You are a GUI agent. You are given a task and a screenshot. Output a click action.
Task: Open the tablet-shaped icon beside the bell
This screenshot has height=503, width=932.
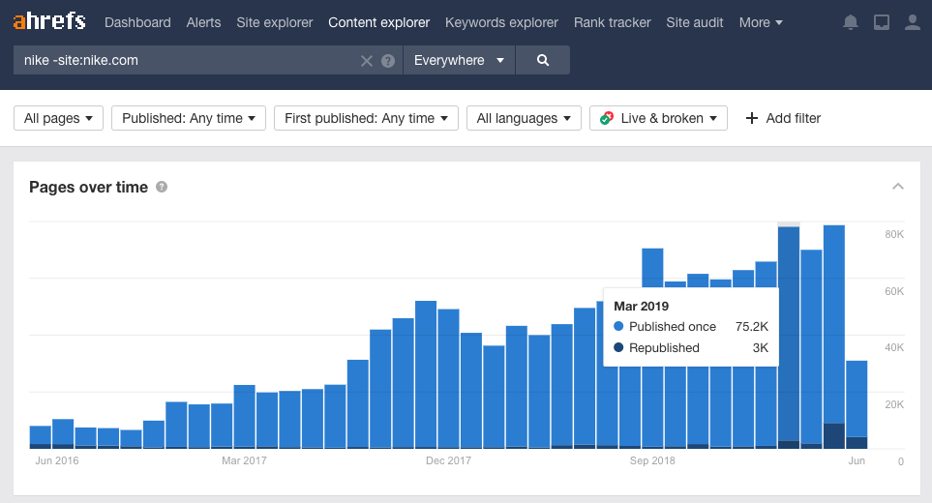[882, 22]
